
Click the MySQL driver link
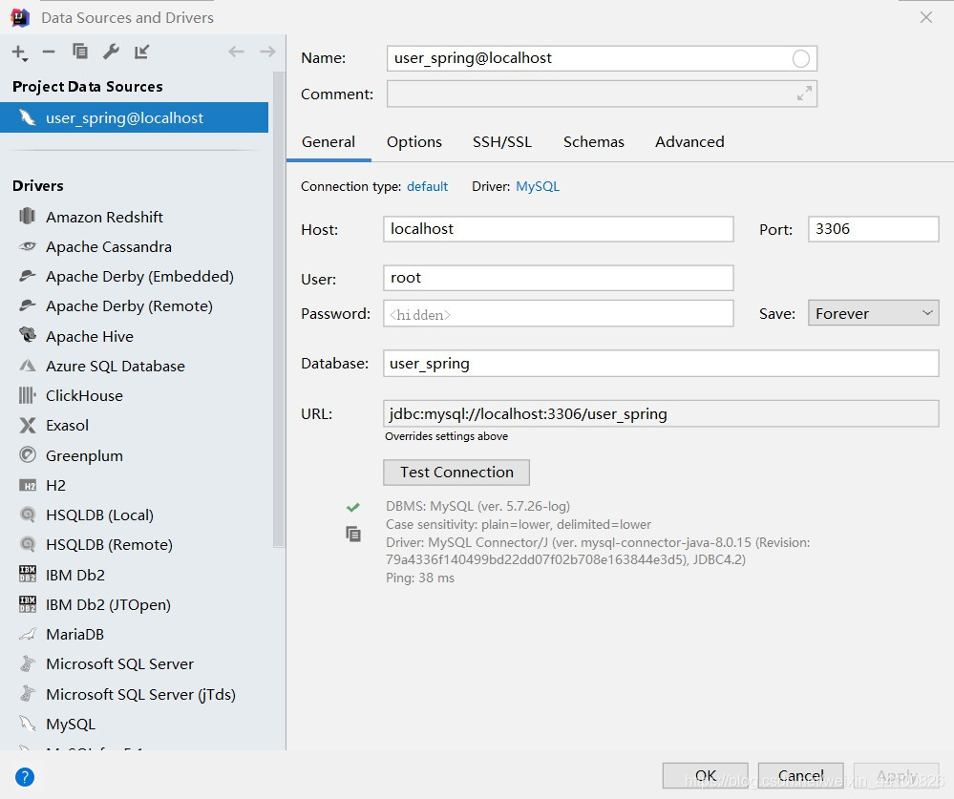point(538,186)
